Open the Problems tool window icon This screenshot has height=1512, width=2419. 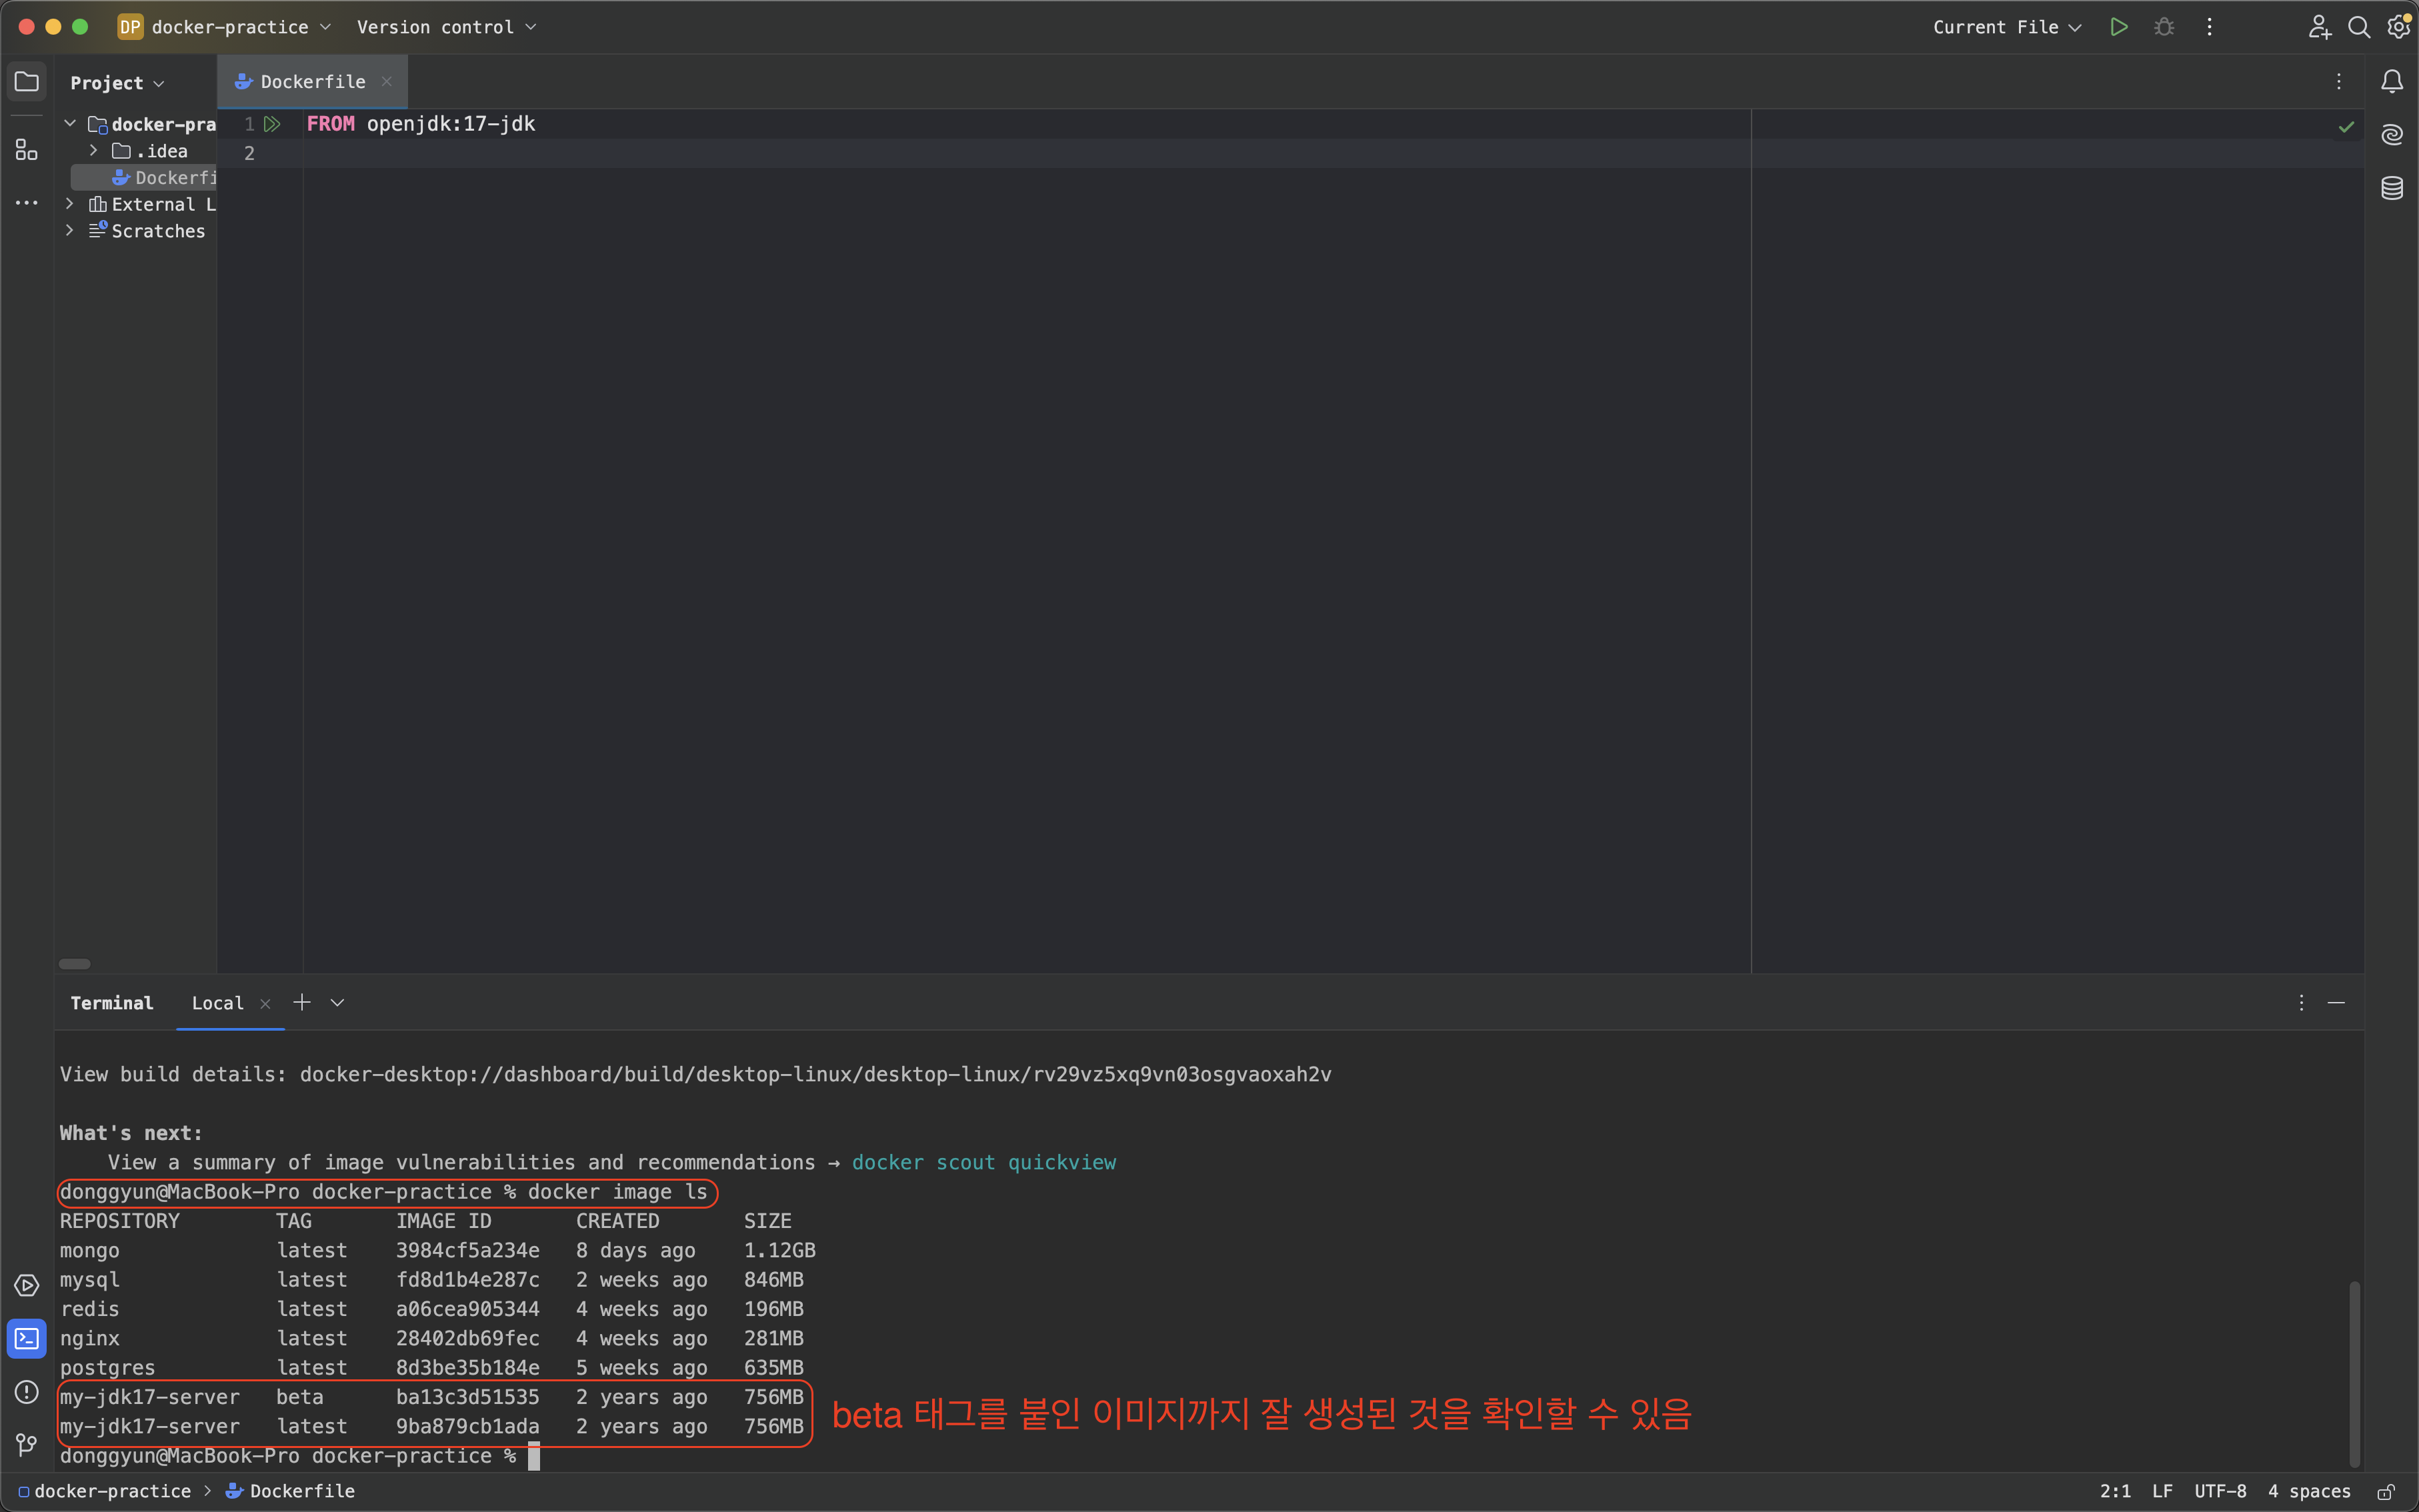26,1391
